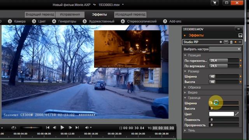249x140 pixels.
Task: Select the picture-in-picture night video overlay
Action: (127, 49)
